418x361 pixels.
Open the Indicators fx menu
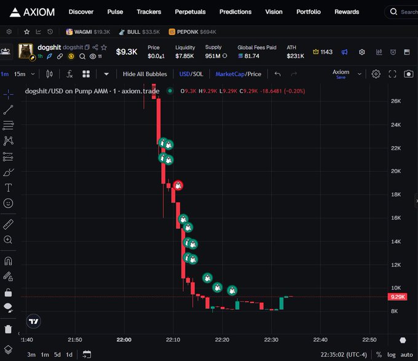[x=69, y=74]
